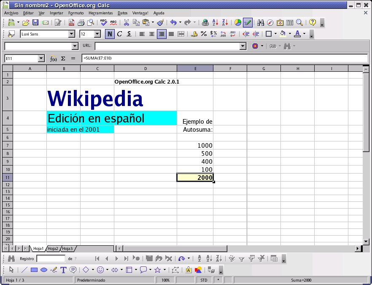Screen dimensions: 372x285
Task: Sort ascending A to Z
Action: click(215, 22)
